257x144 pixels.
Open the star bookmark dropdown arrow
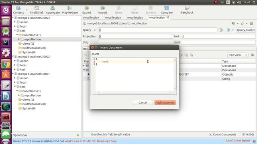tap(247, 23)
